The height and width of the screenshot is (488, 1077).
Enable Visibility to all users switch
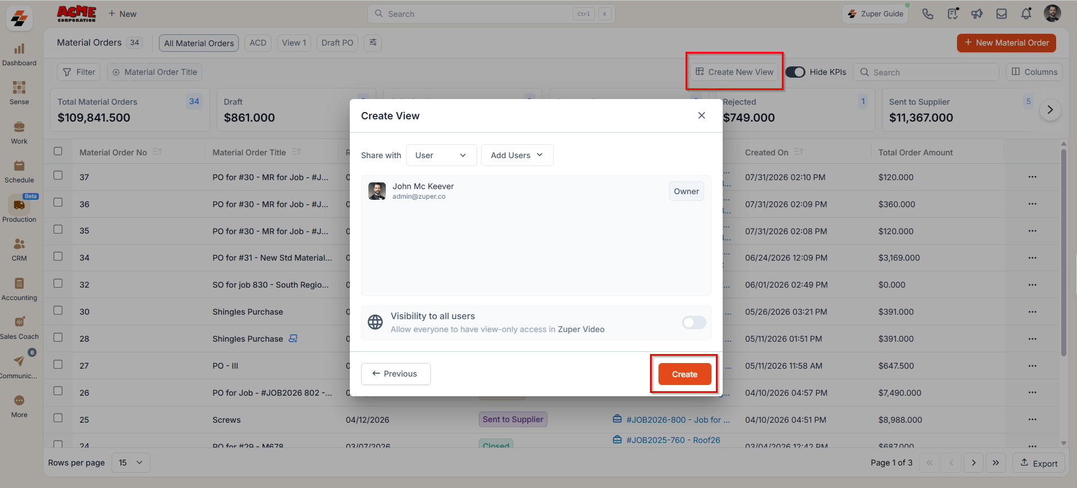(694, 323)
